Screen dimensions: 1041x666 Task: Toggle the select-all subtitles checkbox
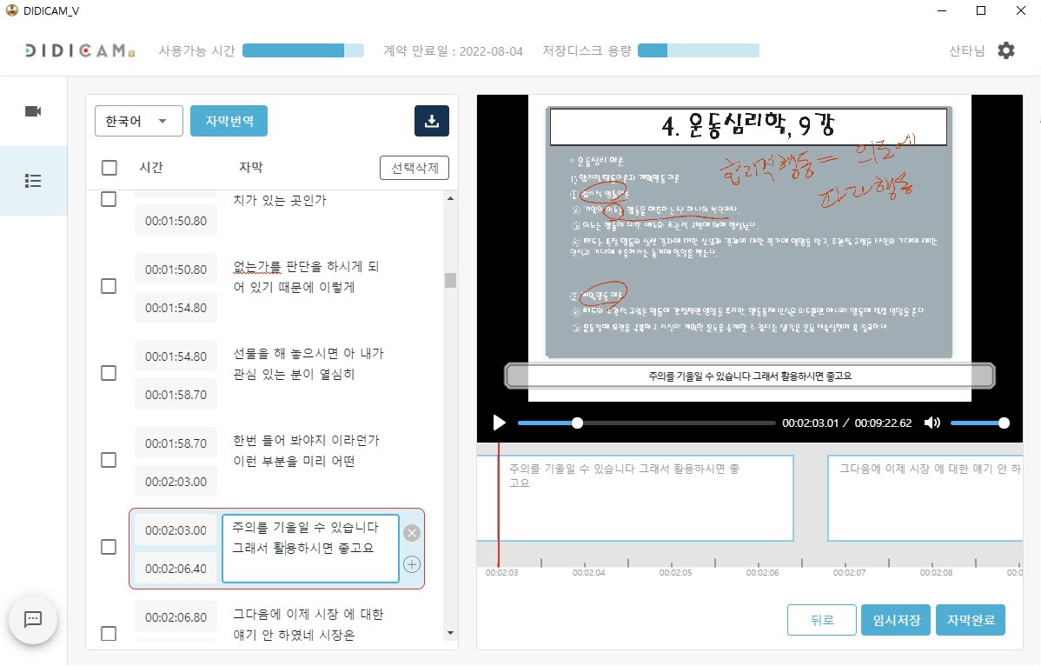(x=109, y=167)
